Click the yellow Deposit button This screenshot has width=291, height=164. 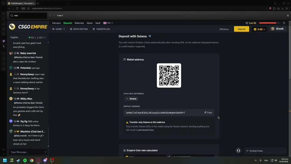(242, 29)
